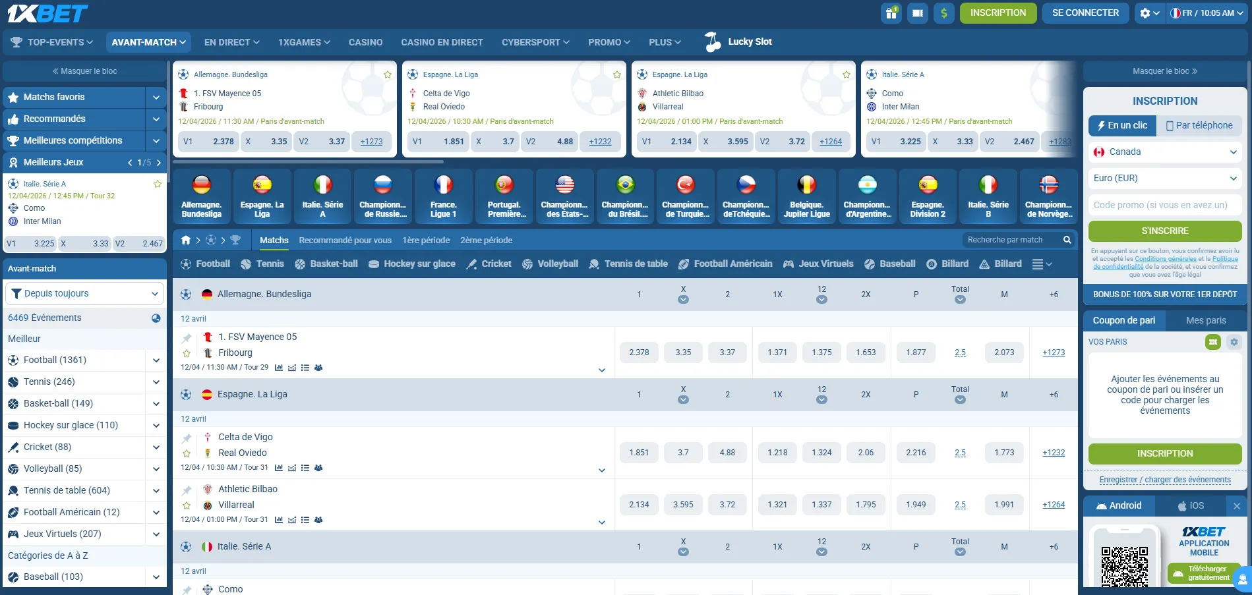This screenshot has height=595, width=1252.
Task: Expand Matchs favoris section
Action: coord(156,97)
